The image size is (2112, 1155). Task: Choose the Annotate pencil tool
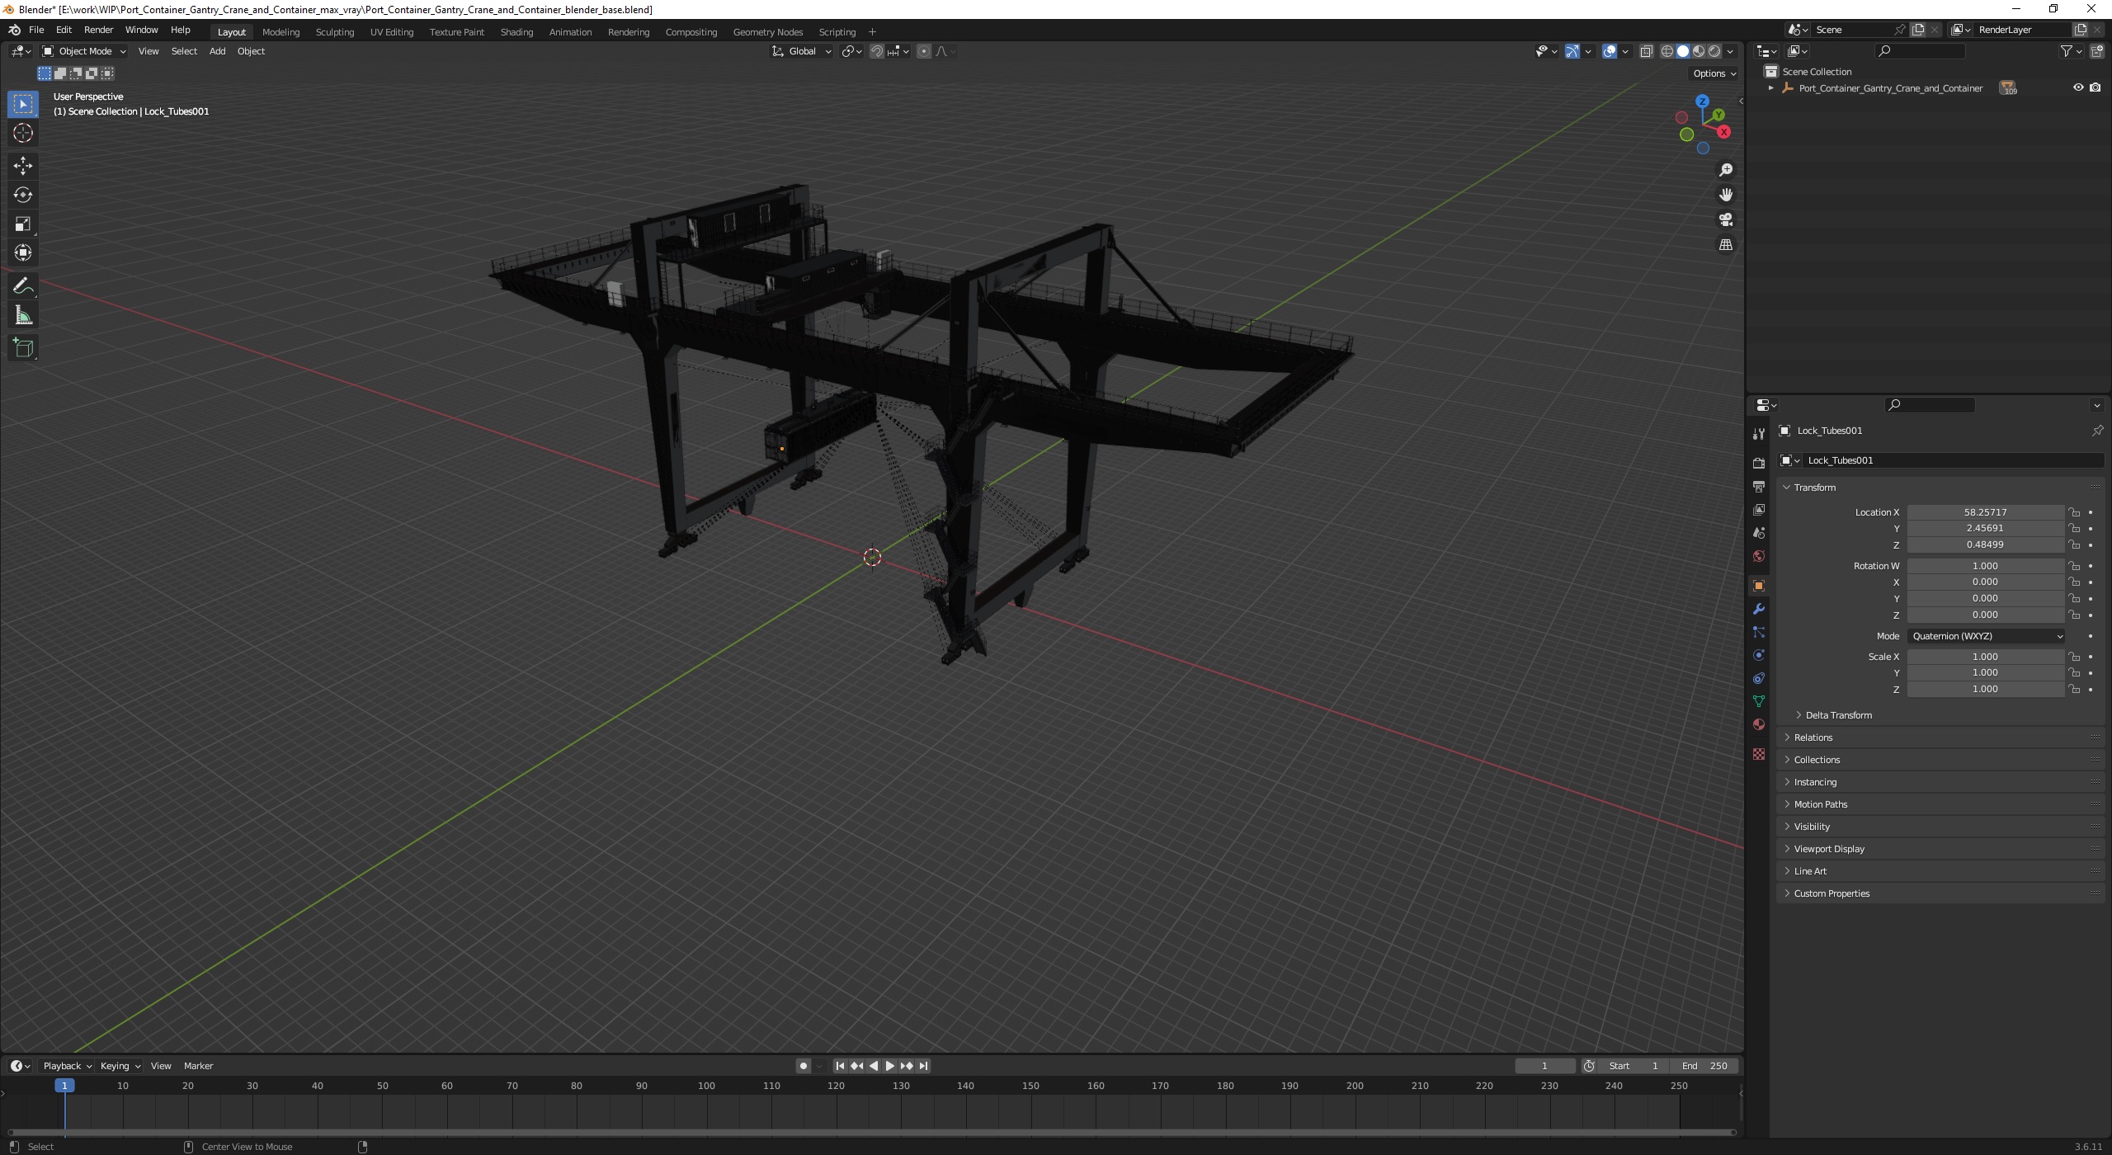point(23,285)
